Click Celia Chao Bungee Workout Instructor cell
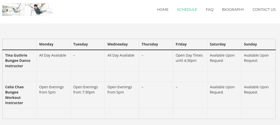This screenshot has width=280, height=125. point(19,95)
